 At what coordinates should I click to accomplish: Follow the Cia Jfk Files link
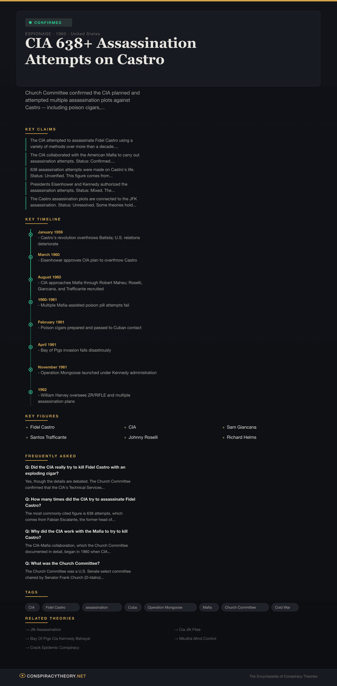click(190, 629)
